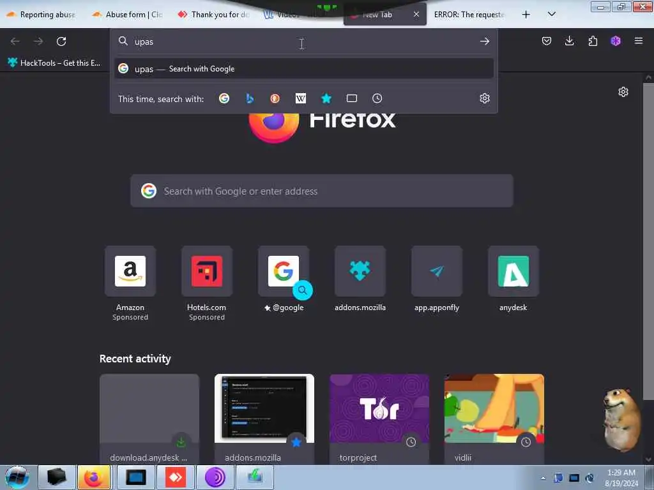Open the Extensions puzzle icon
This screenshot has width=654, height=490.
click(593, 41)
